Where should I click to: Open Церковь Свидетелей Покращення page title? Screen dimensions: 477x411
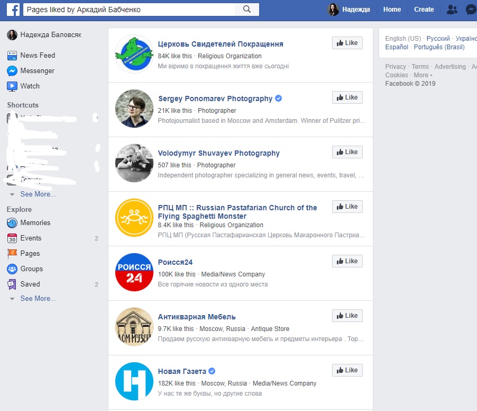[x=221, y=44]
